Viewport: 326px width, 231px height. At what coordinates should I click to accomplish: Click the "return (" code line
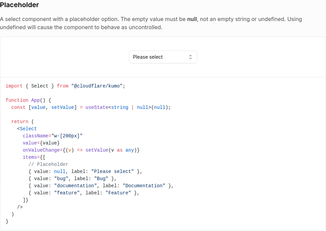(22, 121)
